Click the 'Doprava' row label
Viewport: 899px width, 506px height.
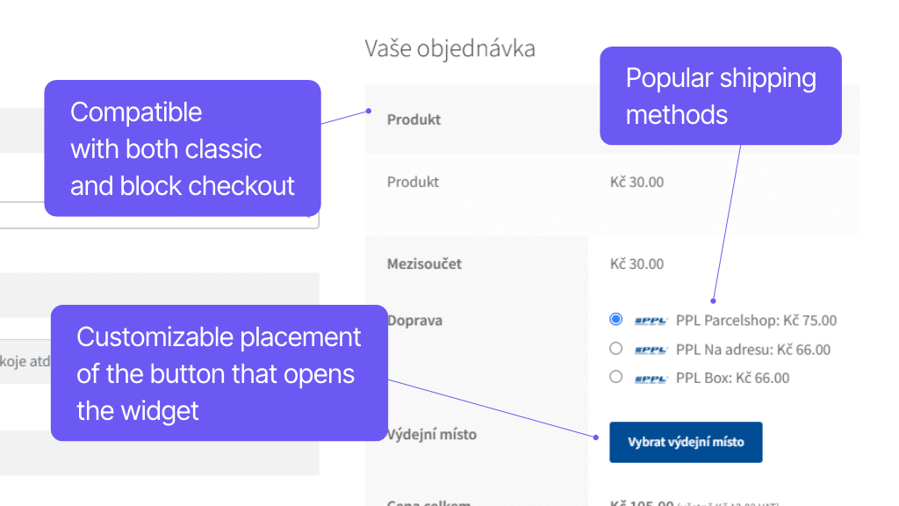tap(415, 320)
